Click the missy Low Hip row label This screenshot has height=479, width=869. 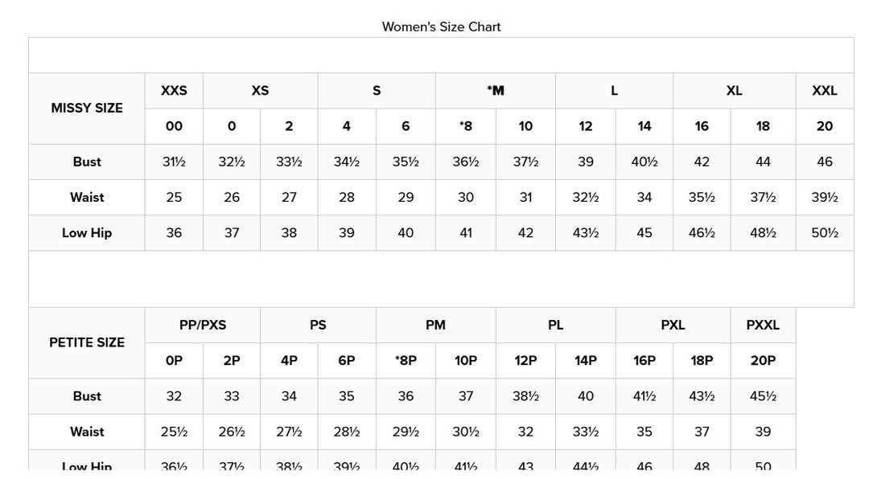tap(87, 233)
